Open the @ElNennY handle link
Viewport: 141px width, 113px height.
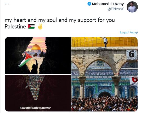point(116,9)
